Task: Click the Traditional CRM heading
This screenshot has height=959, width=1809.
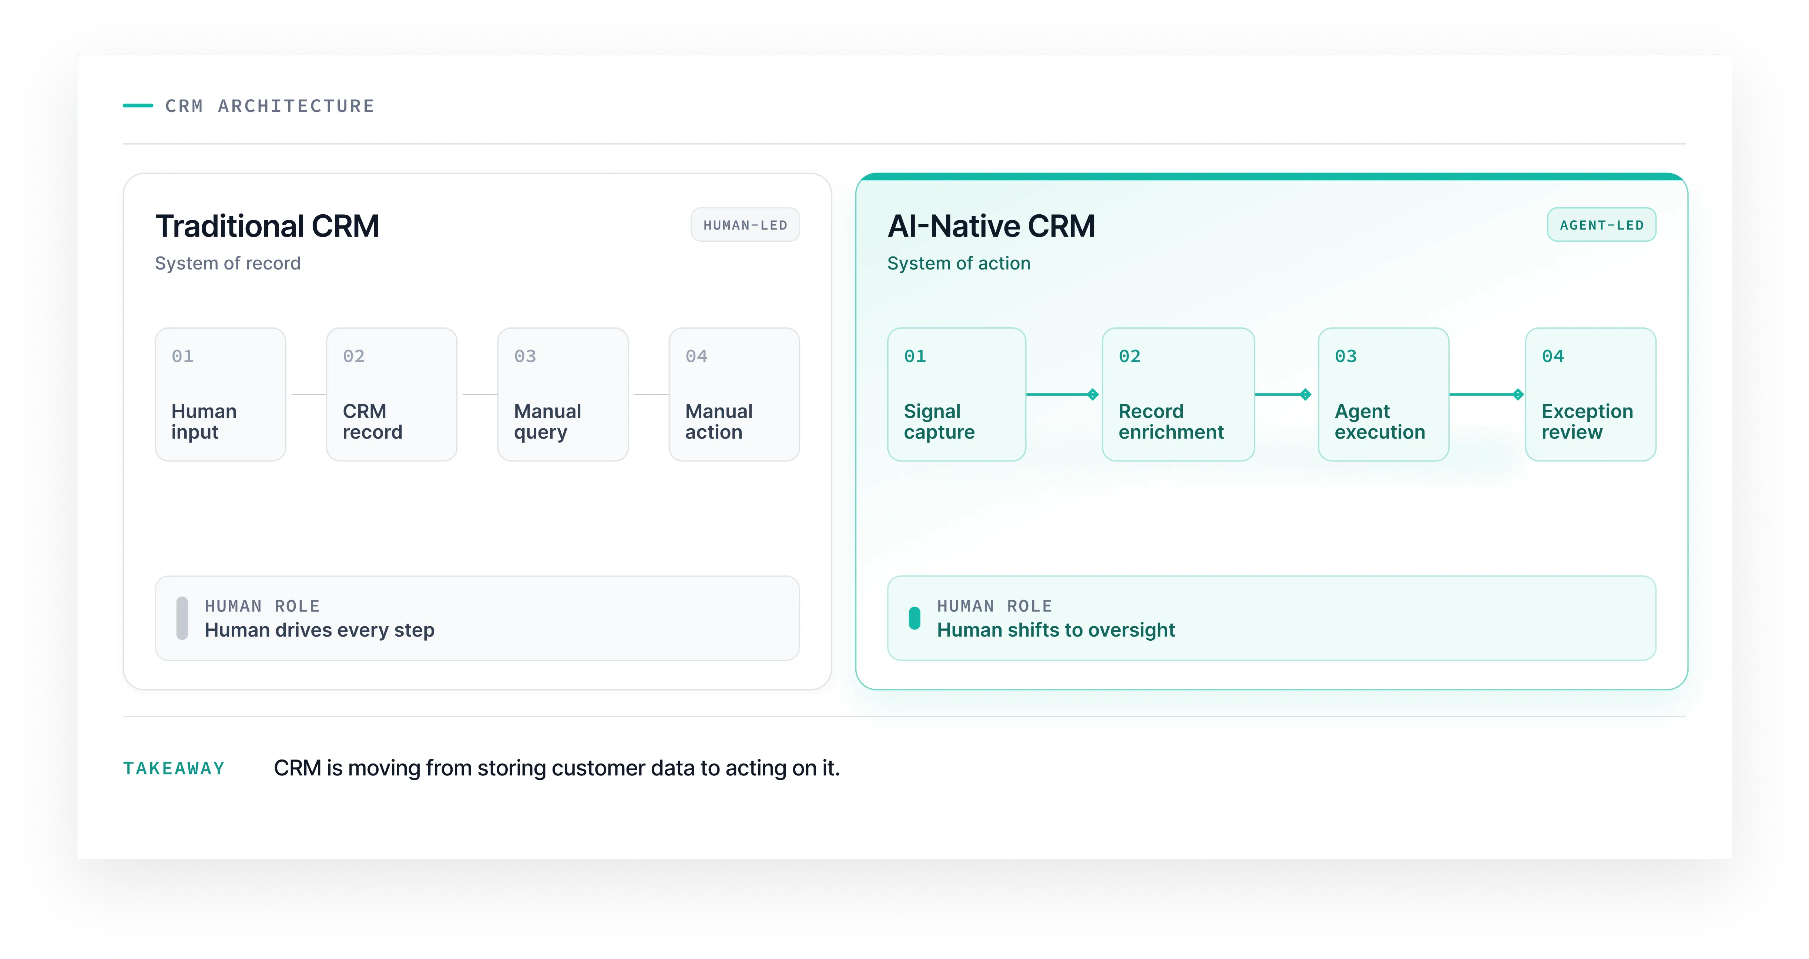Action: (267, 226)
